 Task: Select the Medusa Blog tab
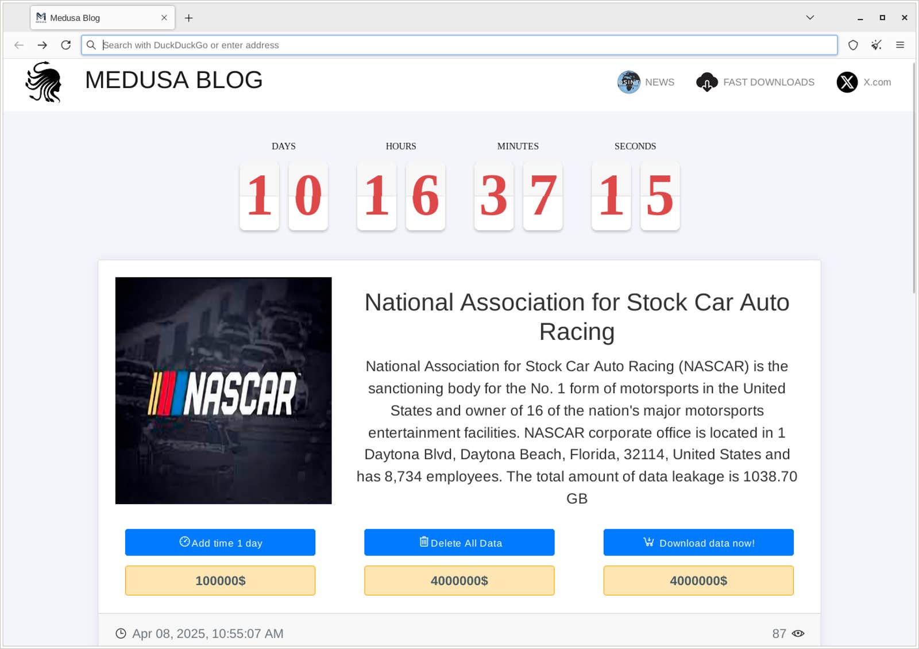tap(92, 18)
